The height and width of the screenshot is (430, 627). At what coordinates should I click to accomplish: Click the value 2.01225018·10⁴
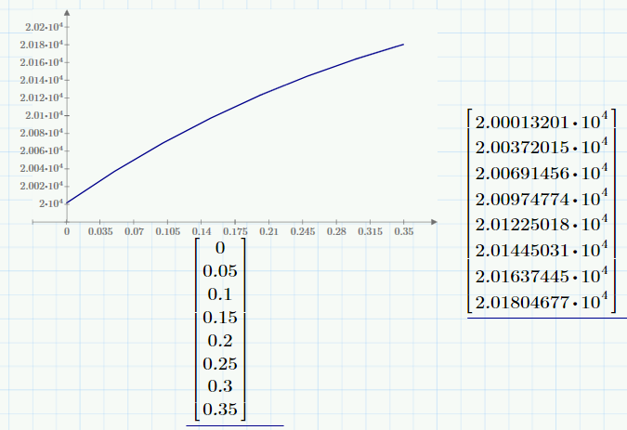pos(542,224)
